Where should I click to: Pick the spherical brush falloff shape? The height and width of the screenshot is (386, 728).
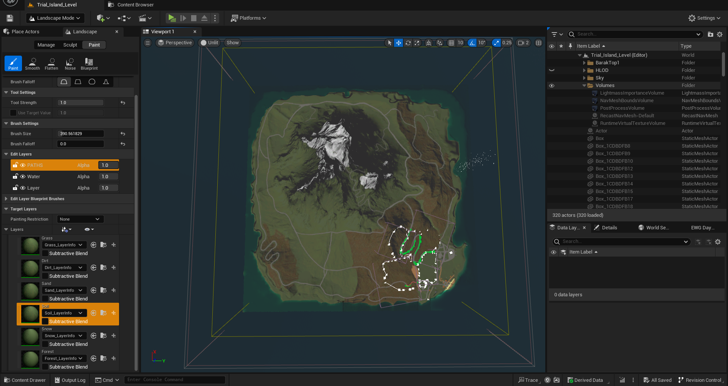92,82
